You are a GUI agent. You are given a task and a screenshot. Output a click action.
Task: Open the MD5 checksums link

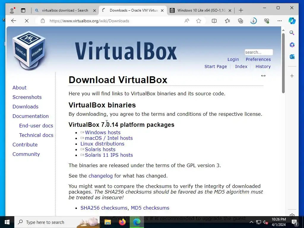[150, 208]
